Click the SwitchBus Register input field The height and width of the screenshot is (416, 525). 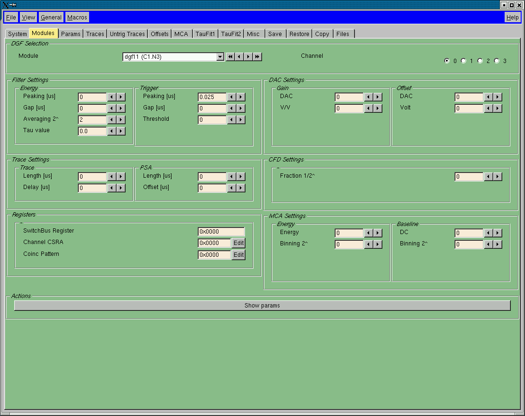[221, 232]
